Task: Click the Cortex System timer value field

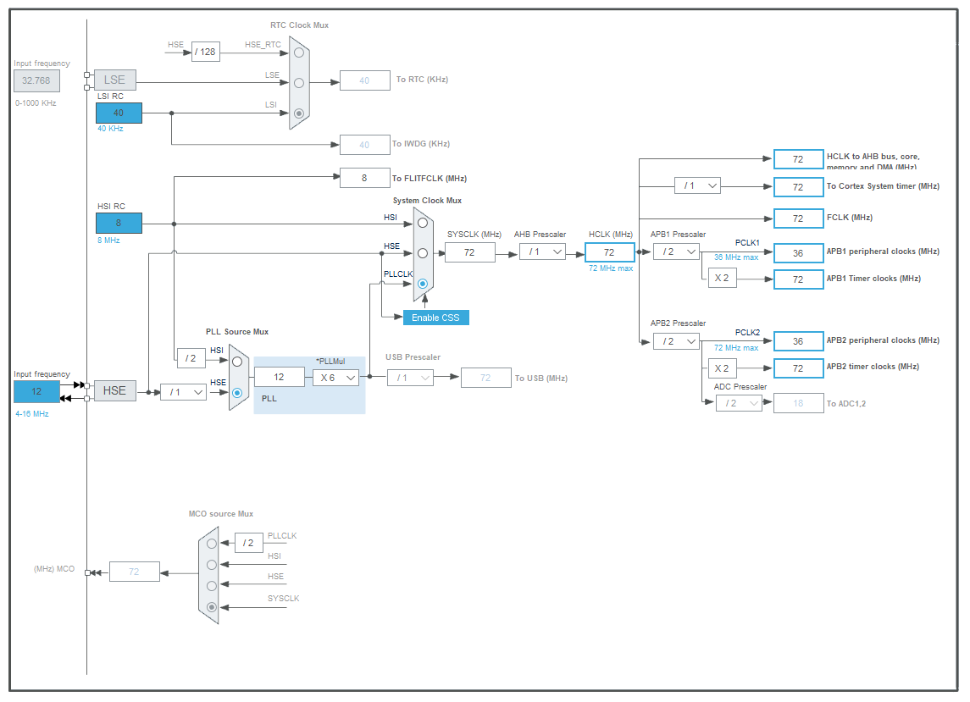Action: [798, 187]
